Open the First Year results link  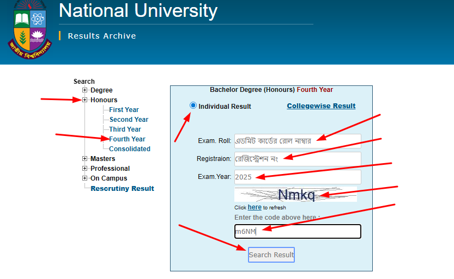coord(124,110)
